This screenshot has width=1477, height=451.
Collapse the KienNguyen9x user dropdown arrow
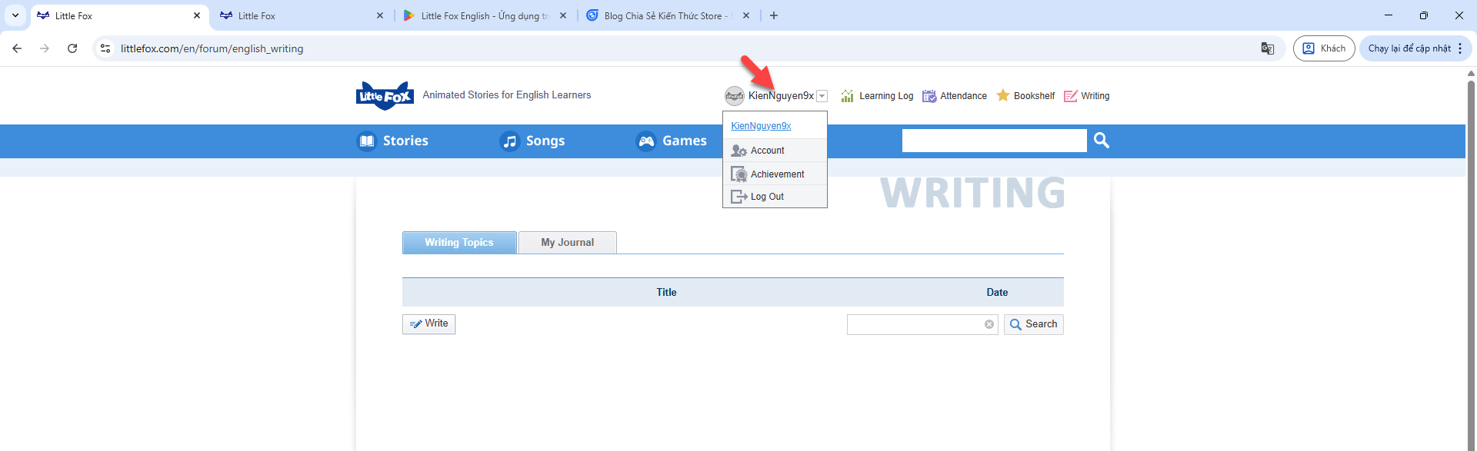pyautogui.click(x=822, y=96)
